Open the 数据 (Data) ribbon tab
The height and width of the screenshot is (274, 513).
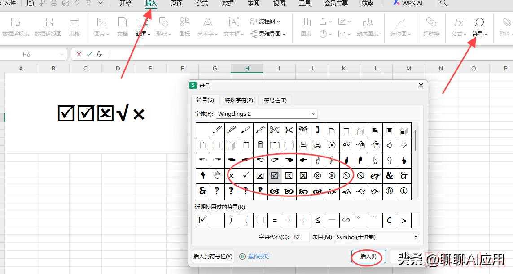tap(228, 4)
